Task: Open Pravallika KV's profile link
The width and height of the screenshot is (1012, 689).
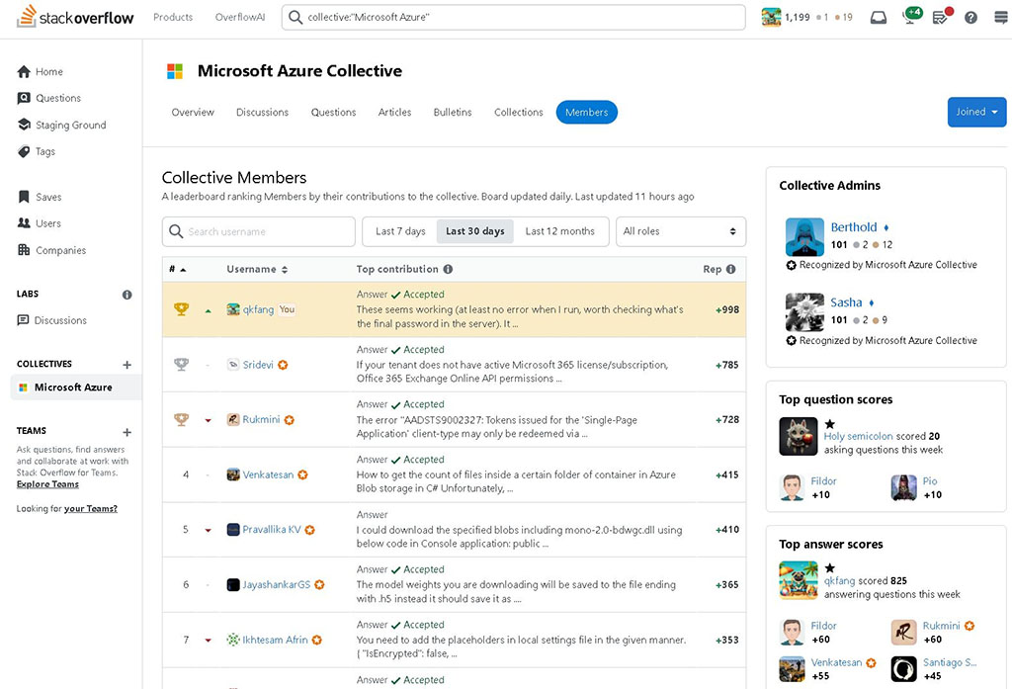Action: [271, 530]
